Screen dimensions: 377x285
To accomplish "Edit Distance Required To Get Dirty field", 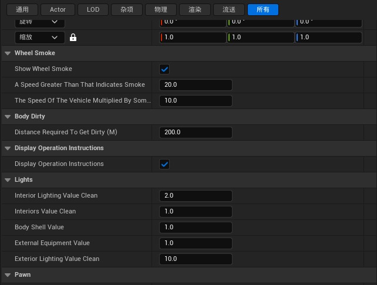I will (196, 133).
